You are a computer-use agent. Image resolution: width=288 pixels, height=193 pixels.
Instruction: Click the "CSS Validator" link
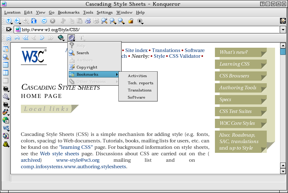click(x=185, y=56)
